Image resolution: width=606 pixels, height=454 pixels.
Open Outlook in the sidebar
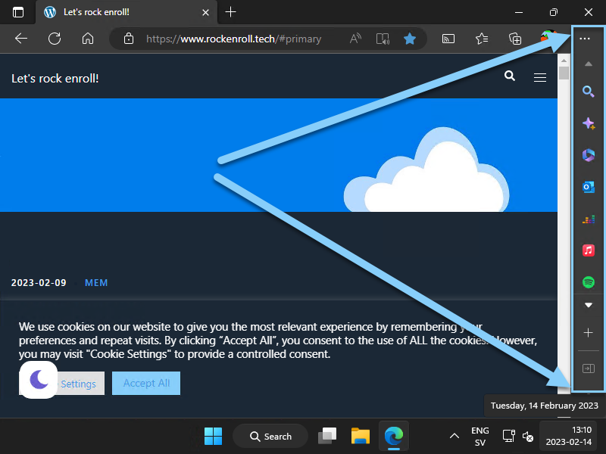[x=589, y=187]
